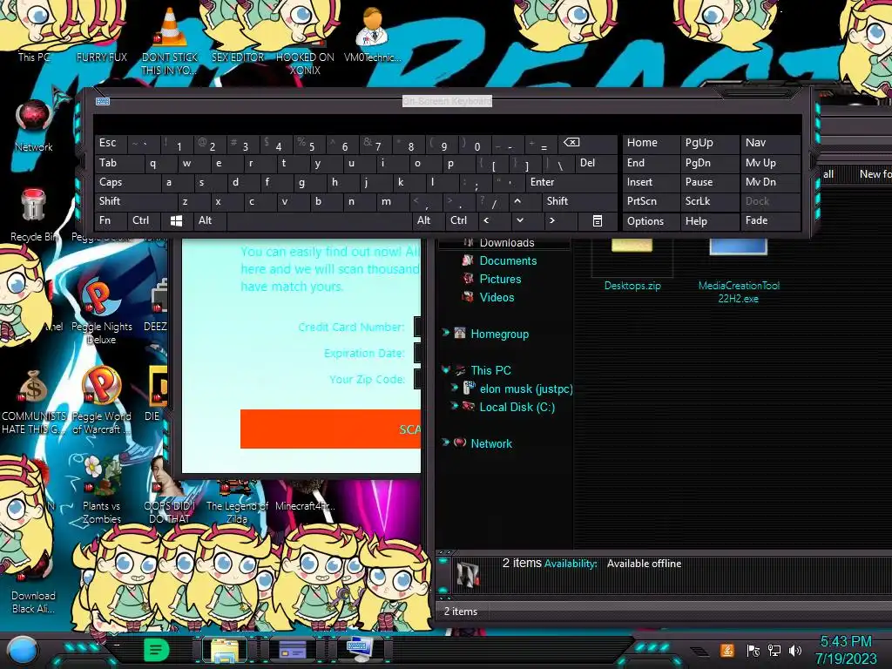This screenshot has height=669, width=892.
Task: Toggle the ScrLk key
Action: tap(709, 201)
